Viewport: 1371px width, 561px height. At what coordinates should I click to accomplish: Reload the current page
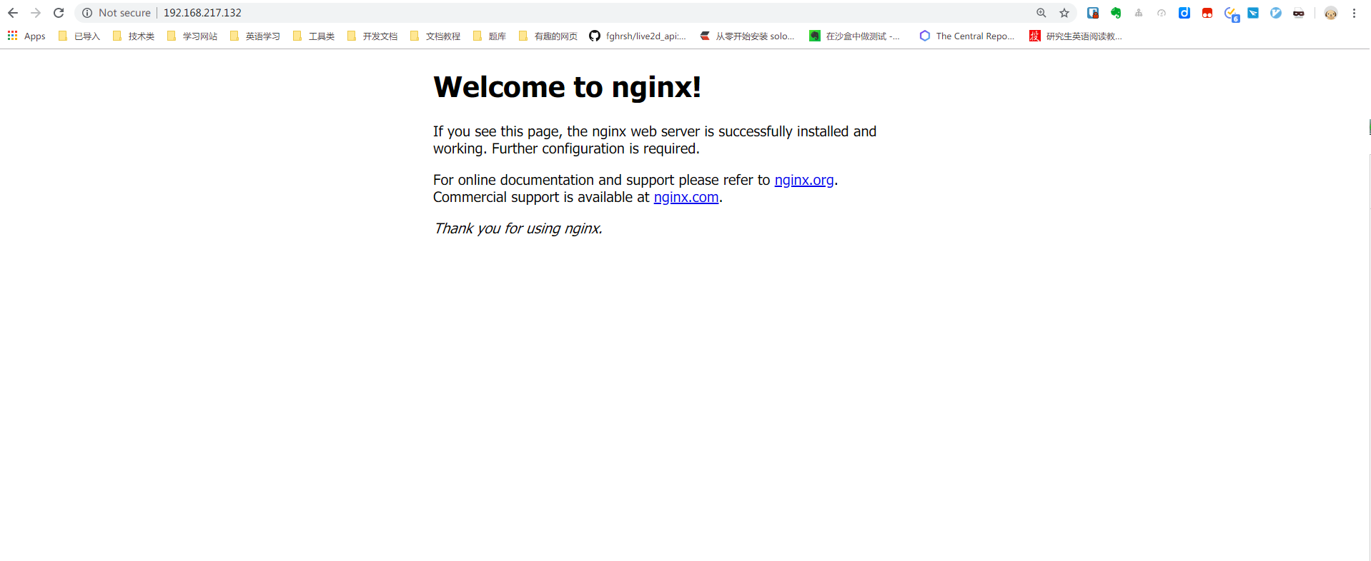pos(59,13)
